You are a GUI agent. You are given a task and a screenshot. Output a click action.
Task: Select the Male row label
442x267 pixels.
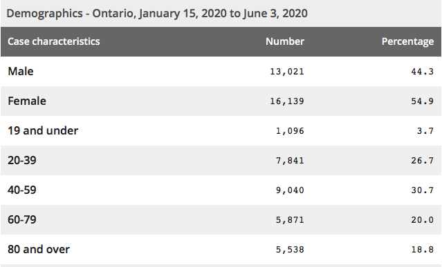point(21,71)
